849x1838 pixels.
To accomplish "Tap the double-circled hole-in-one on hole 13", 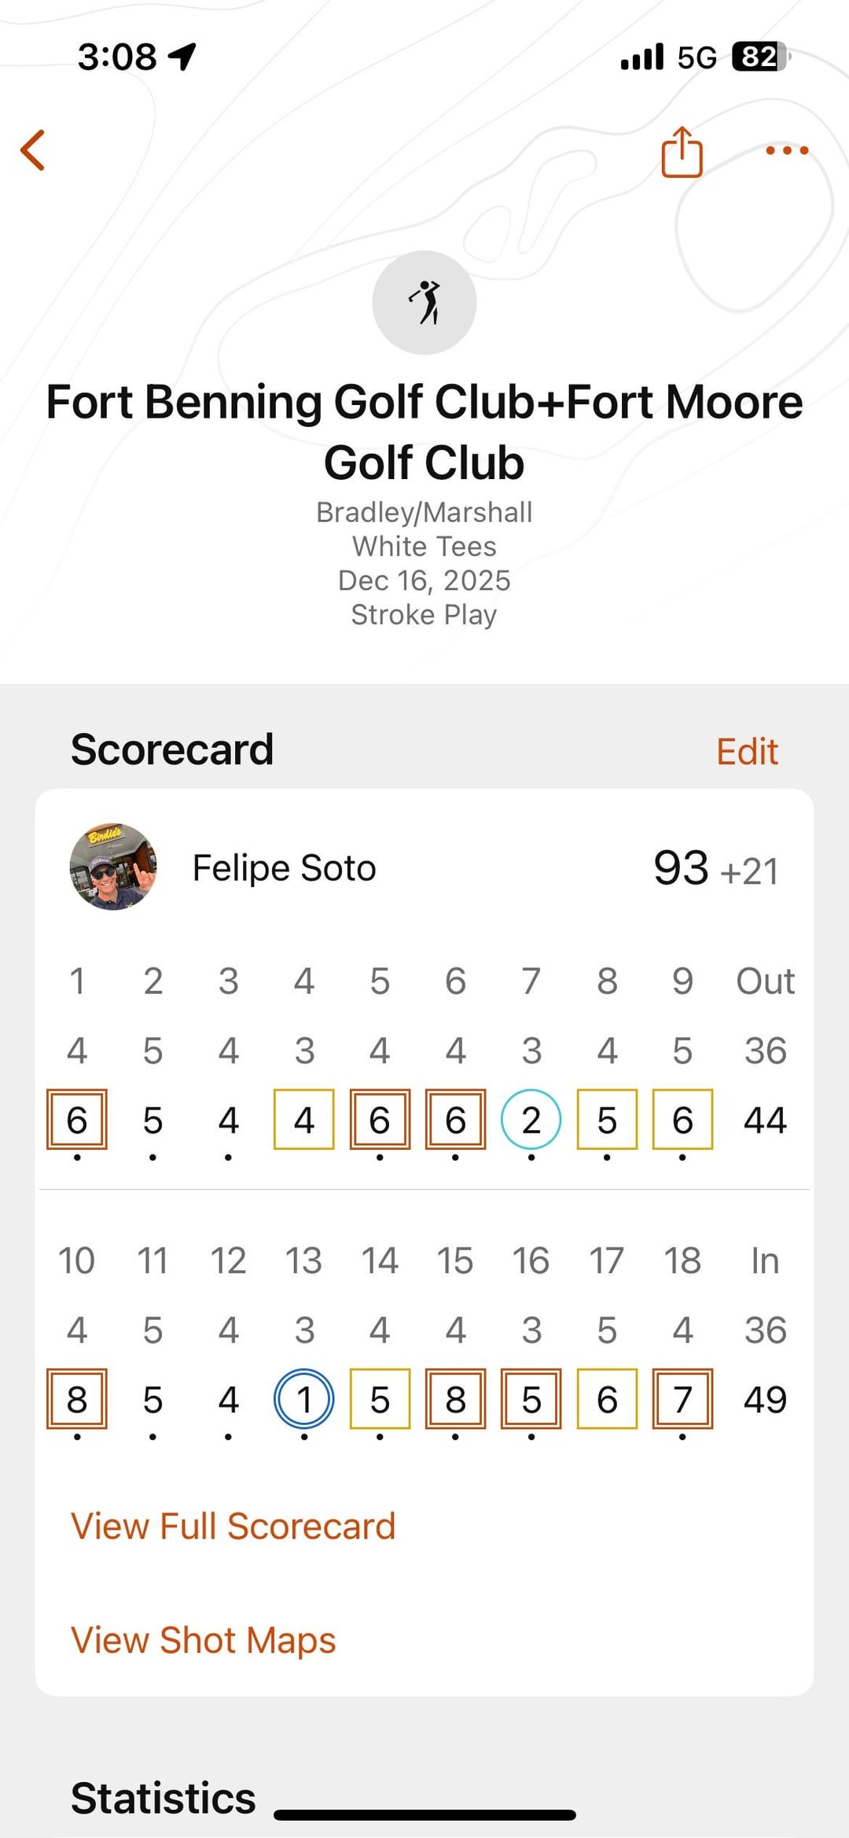I will 304,1400.
